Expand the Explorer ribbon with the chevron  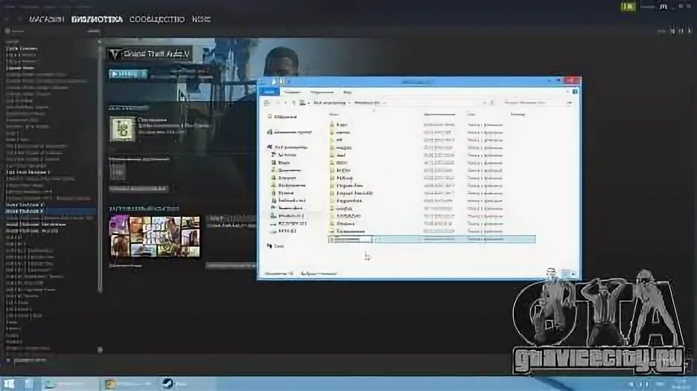567,91
